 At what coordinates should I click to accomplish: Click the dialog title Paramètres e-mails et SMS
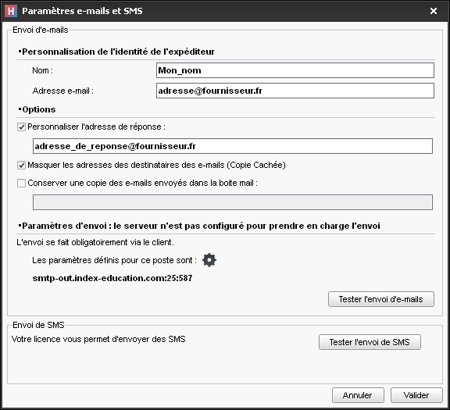point(82,11)
